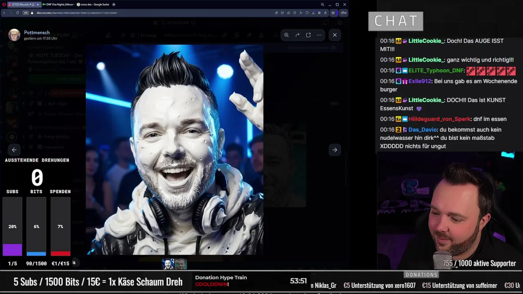Click the purple SUBS progress bar
The height and width of the screenshot is (294, 523).
(x=12, y=249)
